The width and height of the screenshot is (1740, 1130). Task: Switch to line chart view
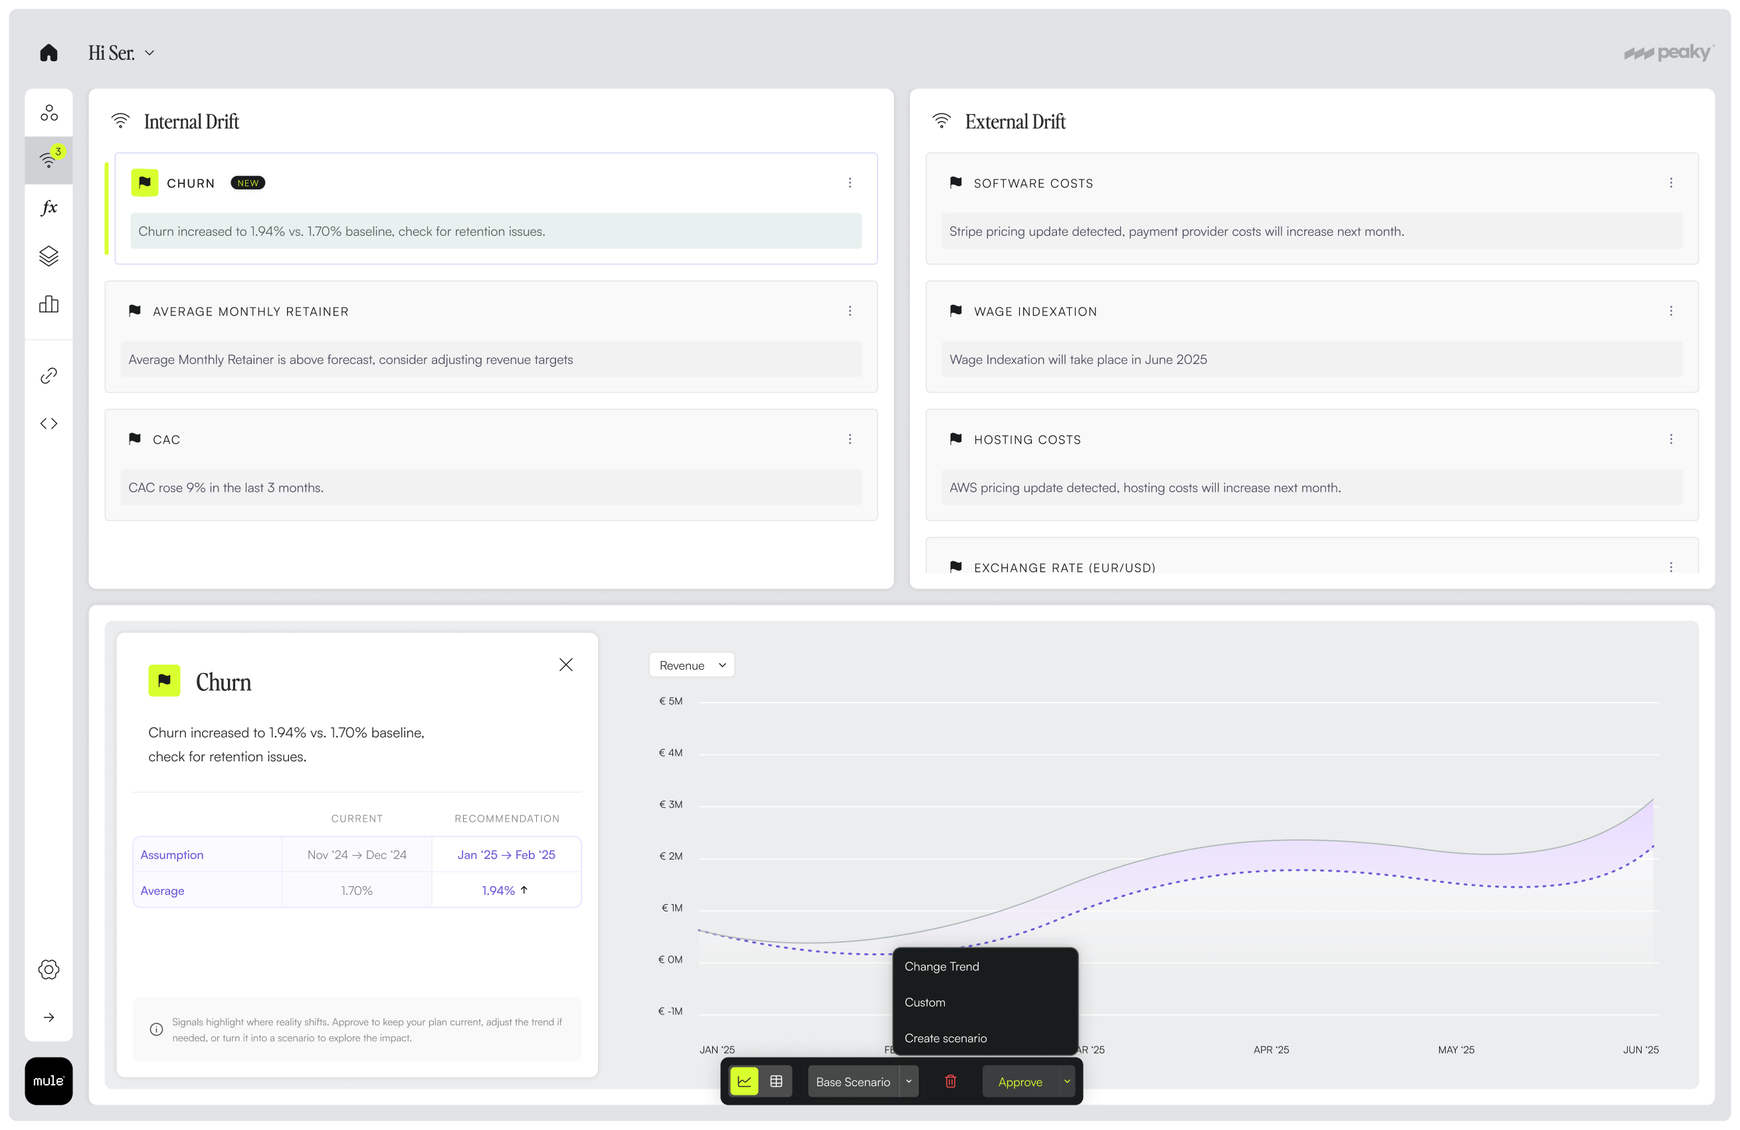pos(744,1081)
